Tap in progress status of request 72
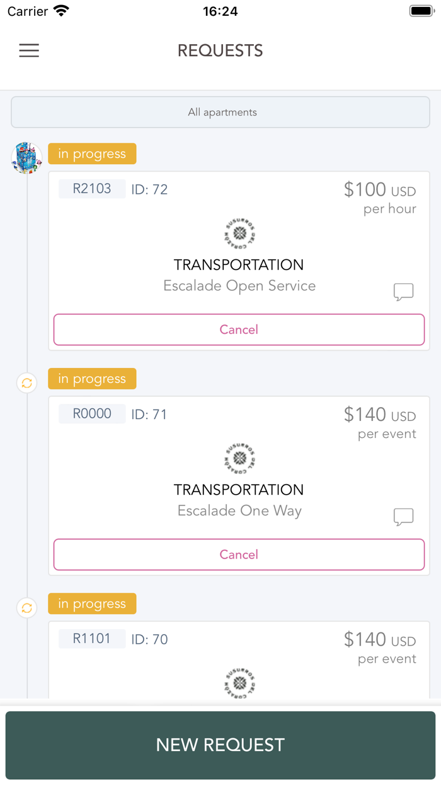441x785 pixels. (92, 154)
